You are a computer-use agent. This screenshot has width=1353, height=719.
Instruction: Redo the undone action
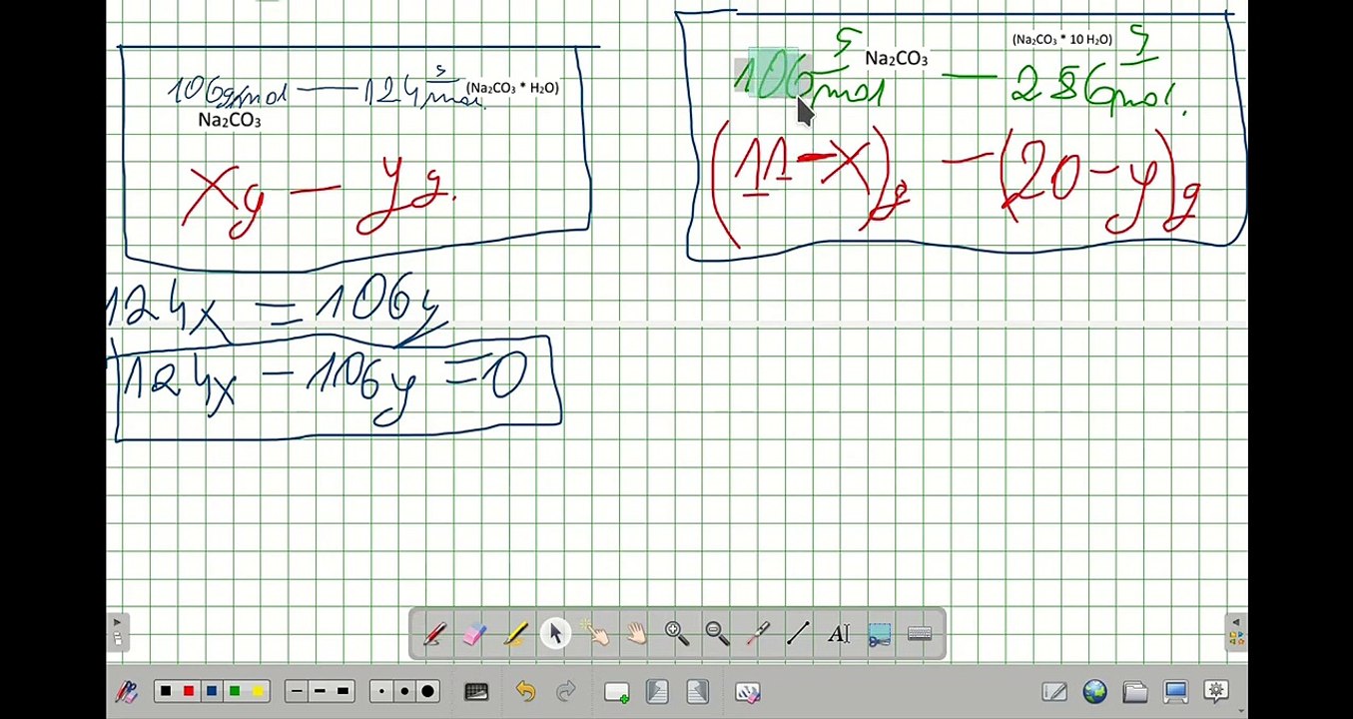pos(565,691)
